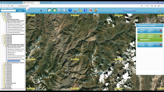Select the L-(38),(39) folder

click(8, 72)
